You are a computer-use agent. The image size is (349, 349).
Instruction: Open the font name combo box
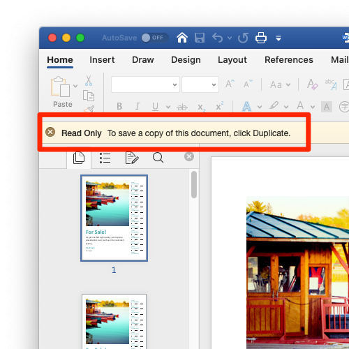(145, 84)
